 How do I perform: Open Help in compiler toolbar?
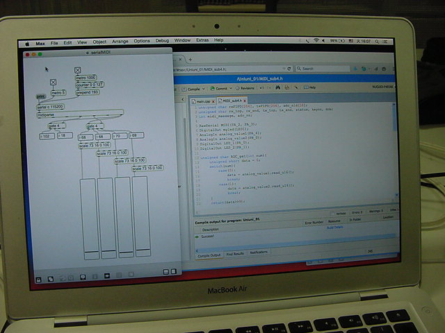[310, 87]
